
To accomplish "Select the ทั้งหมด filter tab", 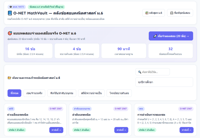I will click(14, 93).
